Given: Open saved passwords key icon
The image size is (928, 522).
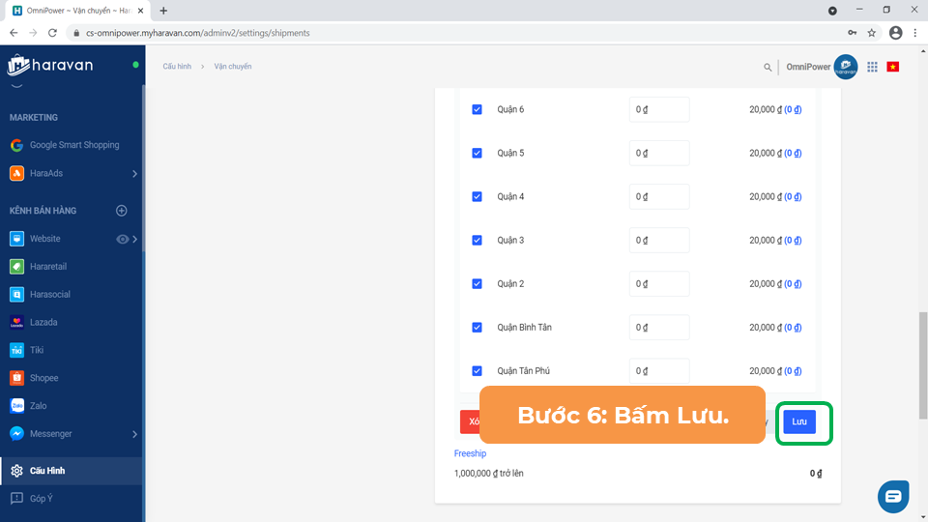Looking at the screenshot, I should (853, 33).
